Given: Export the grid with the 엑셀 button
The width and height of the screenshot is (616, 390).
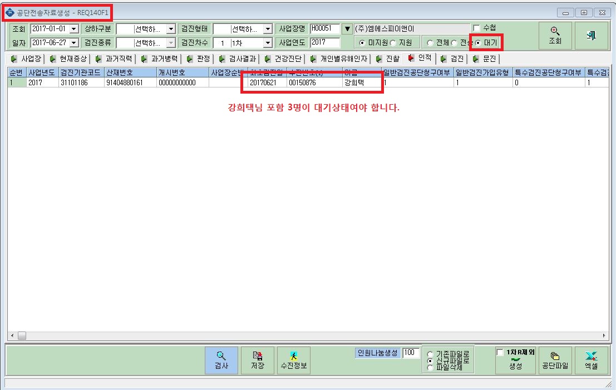Looking at the screenshot, I should (x=592, y=360).
